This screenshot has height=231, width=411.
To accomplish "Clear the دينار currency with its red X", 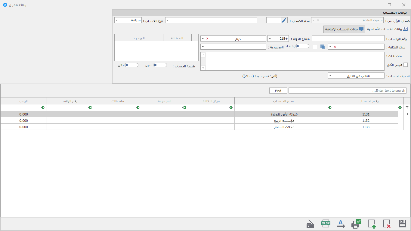I will [207, 38].
